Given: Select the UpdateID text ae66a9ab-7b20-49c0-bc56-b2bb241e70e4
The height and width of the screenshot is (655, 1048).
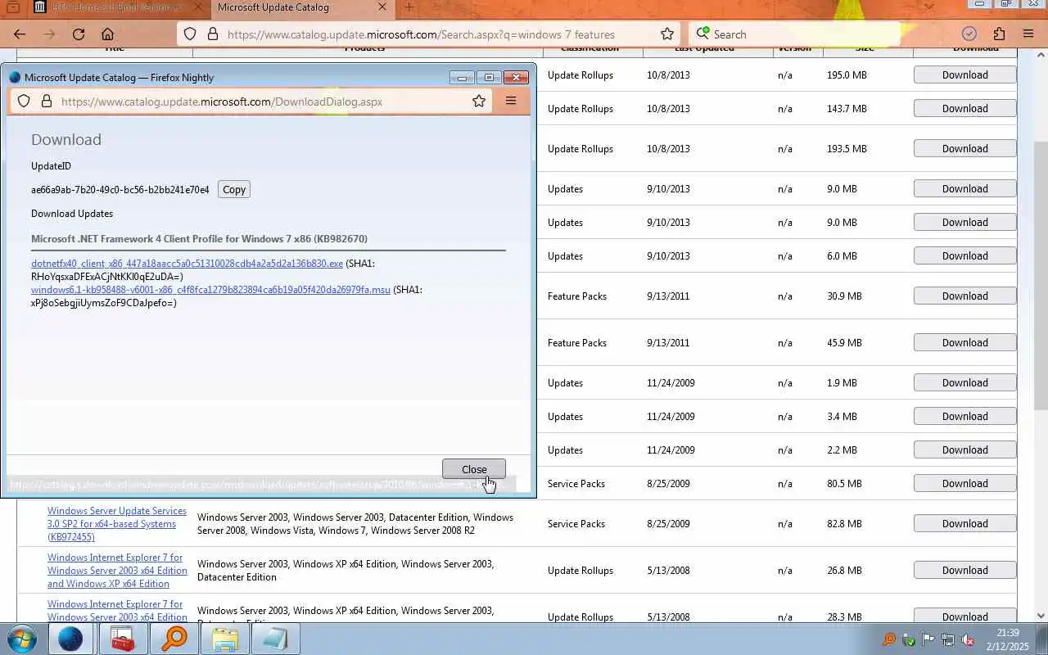Looking at the screenshot, I should tap(120, 189).
